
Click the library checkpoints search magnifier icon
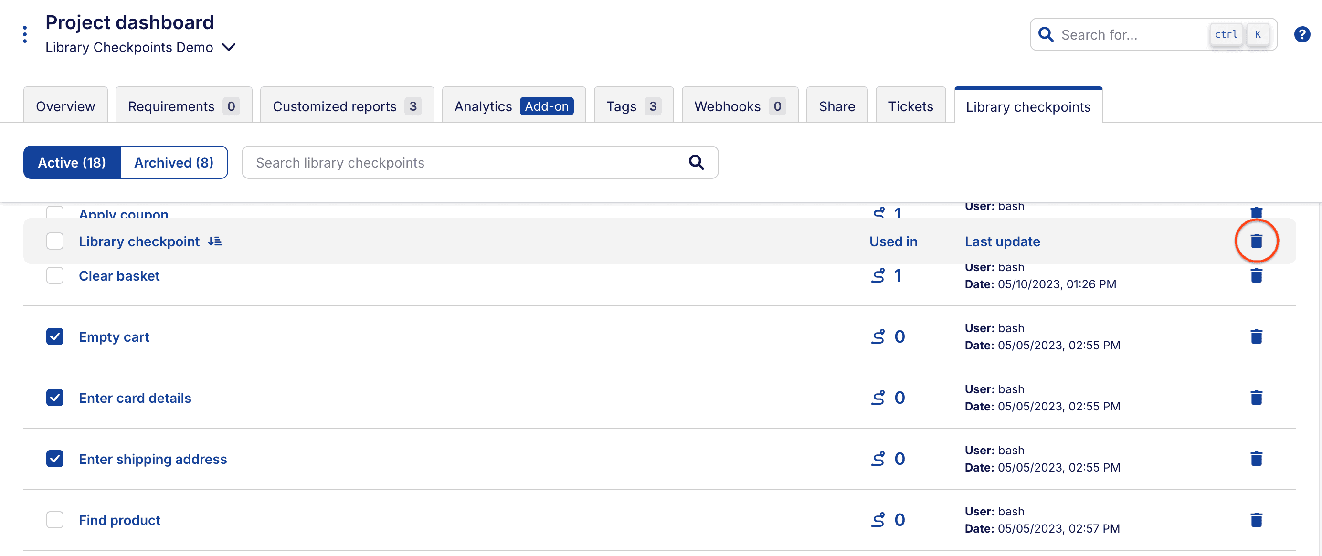coord(696,163)
